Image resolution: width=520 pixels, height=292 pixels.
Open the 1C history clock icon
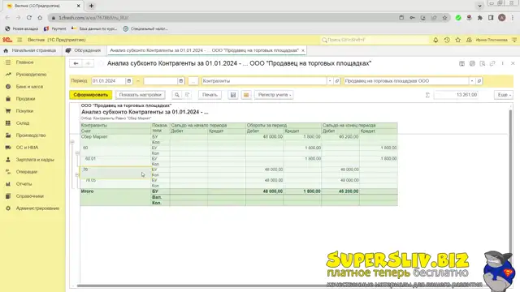click(x=447, y=40)
